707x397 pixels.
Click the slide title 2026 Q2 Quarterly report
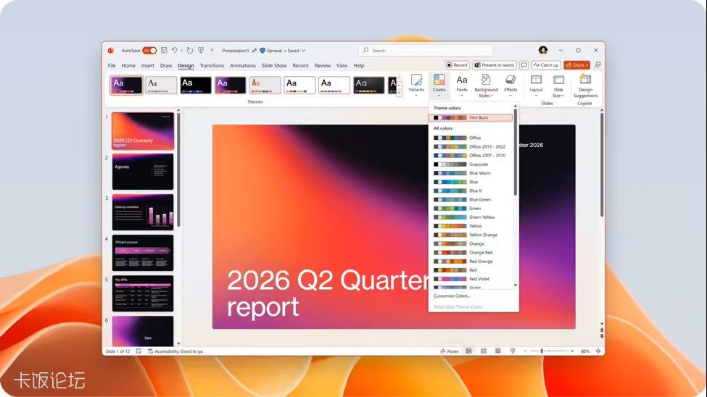point(327,293)
